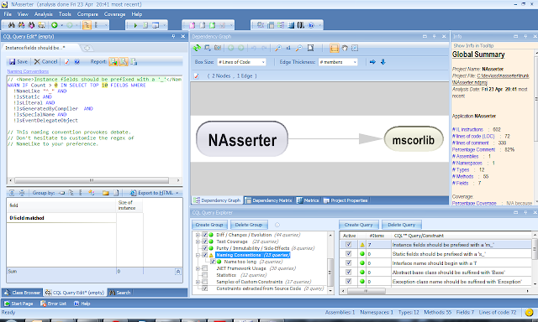Click the first highlighted Report icon
The width and height of the screenshot is (538, 322).
click(113, 61)
